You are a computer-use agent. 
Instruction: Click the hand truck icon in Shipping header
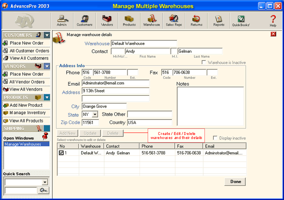click(39, 128)
